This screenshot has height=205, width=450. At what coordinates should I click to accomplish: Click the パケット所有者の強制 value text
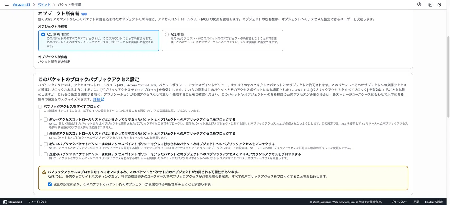54,61
